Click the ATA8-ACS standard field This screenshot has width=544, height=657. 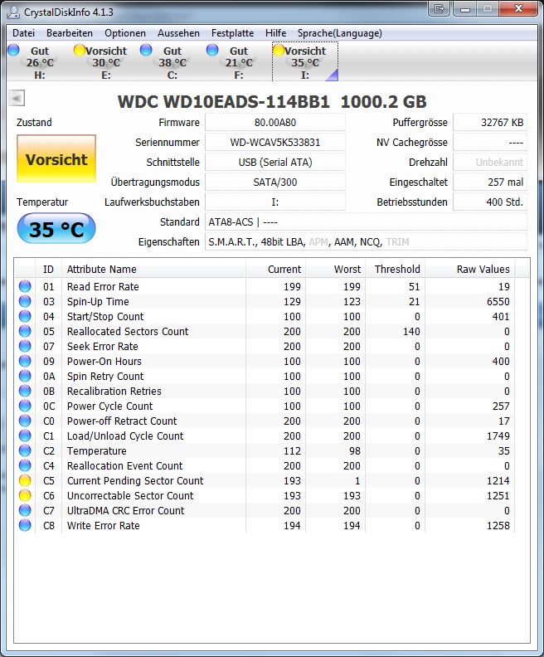coord(366,221)
